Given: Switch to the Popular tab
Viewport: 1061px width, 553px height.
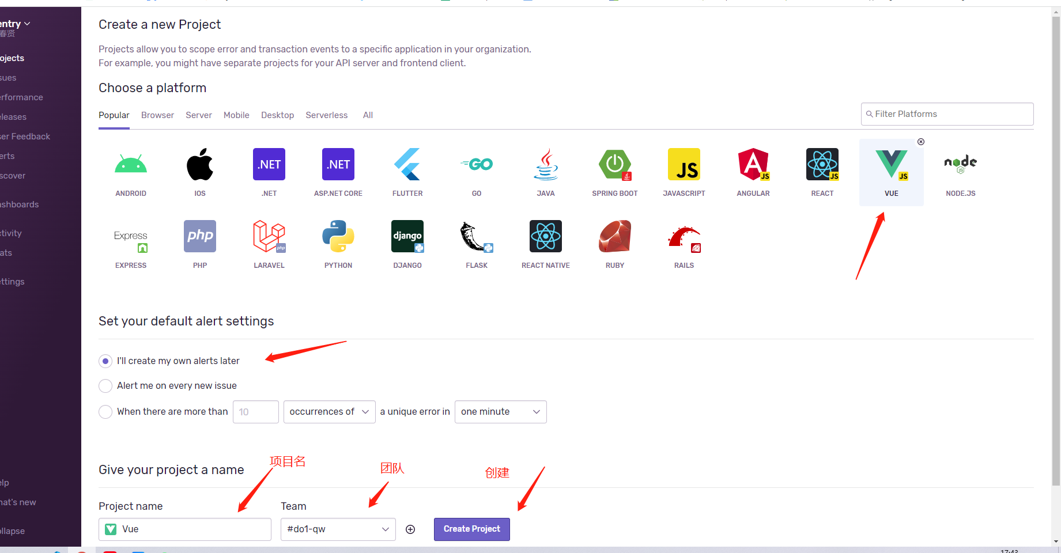Looking at the screenshot, I should pos(114,115).
